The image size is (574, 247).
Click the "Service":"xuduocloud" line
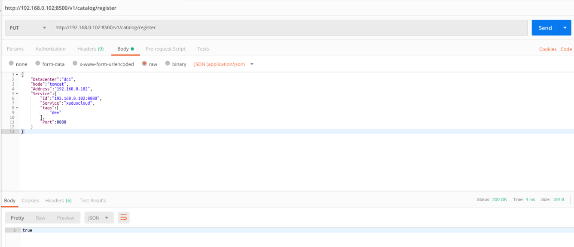point(67,103)
